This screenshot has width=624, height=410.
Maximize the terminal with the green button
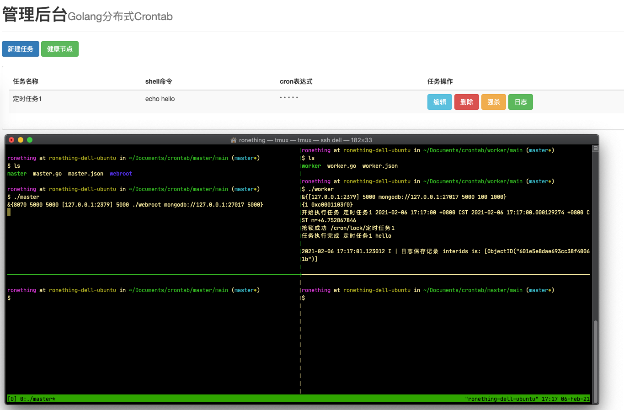pyautogui.click(x=30, y=140)
